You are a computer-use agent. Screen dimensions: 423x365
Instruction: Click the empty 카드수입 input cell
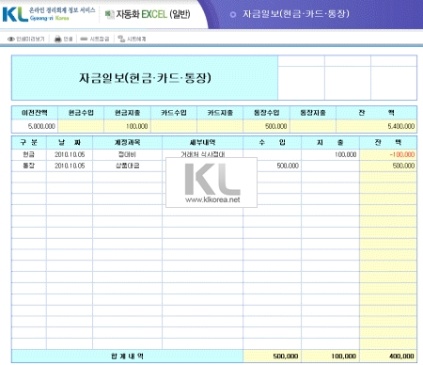pos(174,126)
